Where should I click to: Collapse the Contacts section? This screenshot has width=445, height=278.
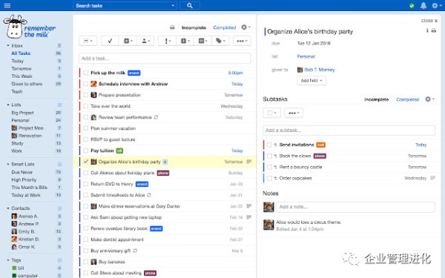8,208
